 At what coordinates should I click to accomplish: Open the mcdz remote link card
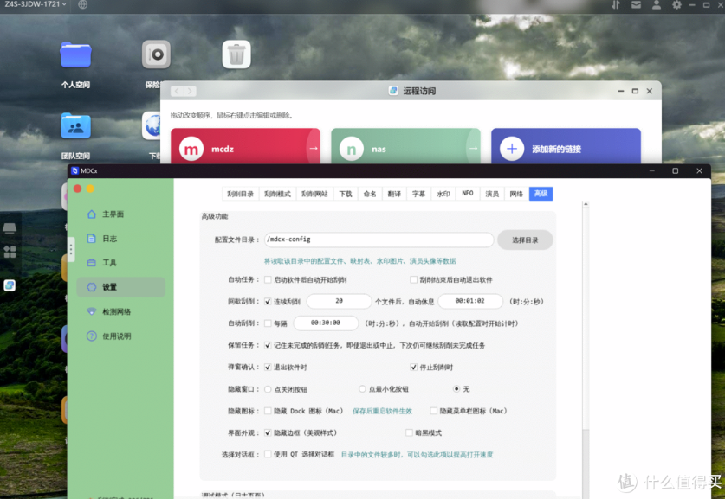(x=245, y=146)
